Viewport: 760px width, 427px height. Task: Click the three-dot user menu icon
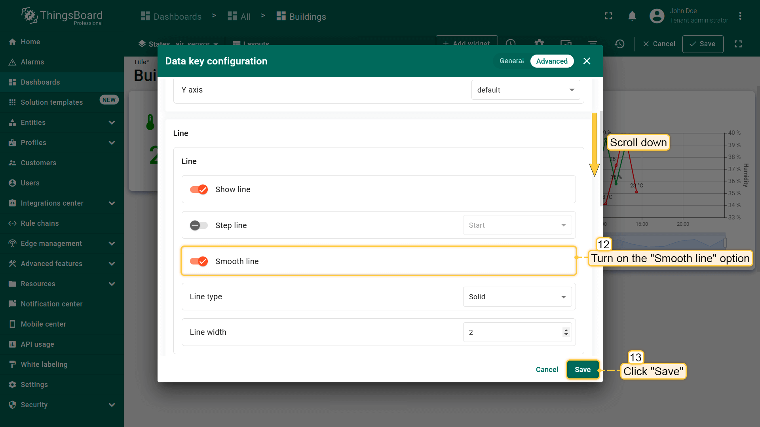click(x=740, y=16)
